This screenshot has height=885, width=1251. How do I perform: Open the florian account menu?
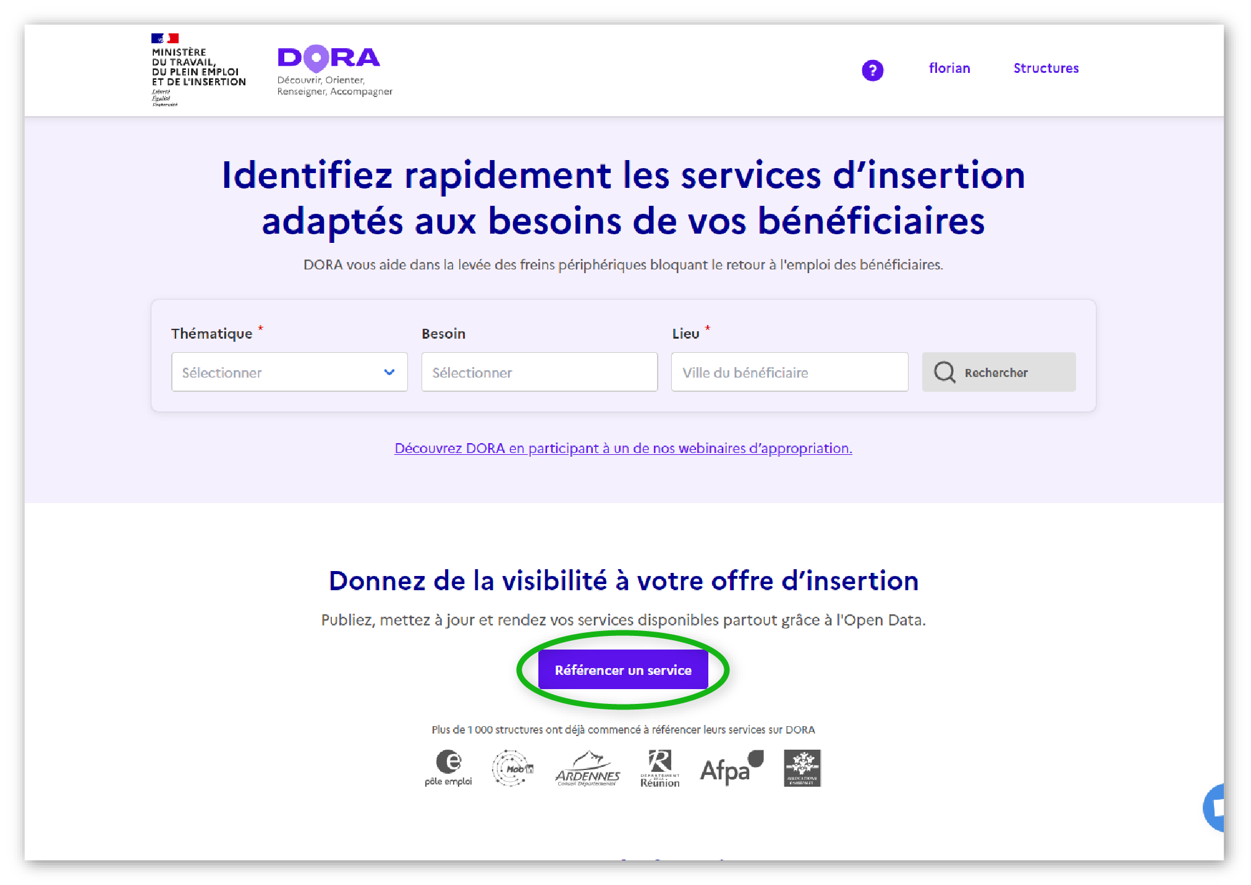[949, 69]
